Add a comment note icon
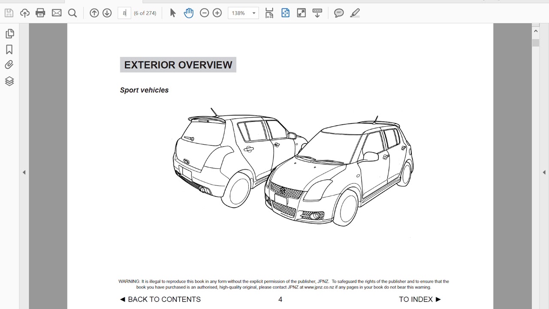 [339, 13]
